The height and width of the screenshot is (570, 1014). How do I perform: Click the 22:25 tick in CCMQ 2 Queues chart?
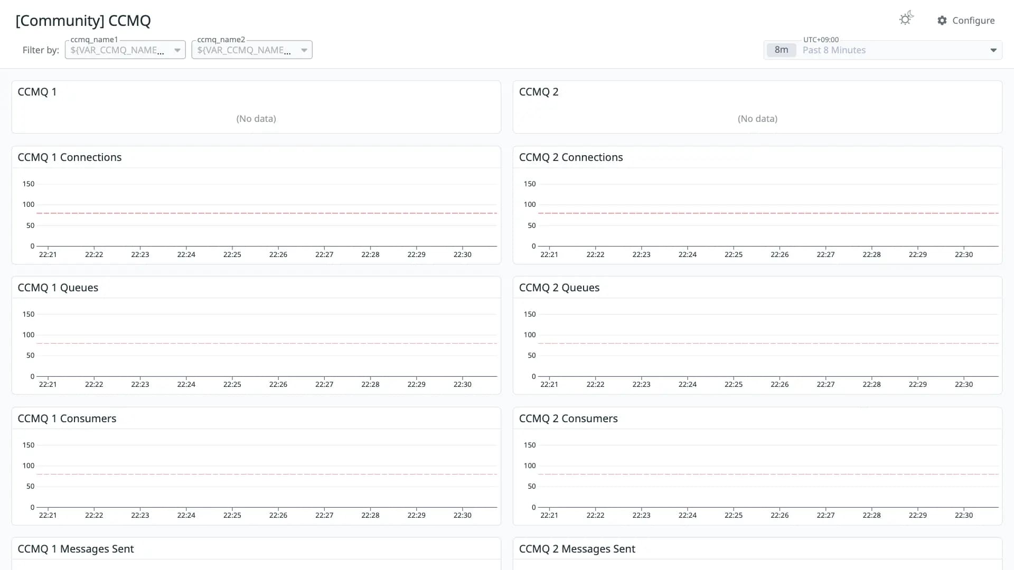pos(734,384)
